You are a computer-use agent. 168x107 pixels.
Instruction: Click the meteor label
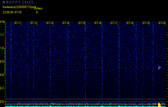(x=38, y=9)
